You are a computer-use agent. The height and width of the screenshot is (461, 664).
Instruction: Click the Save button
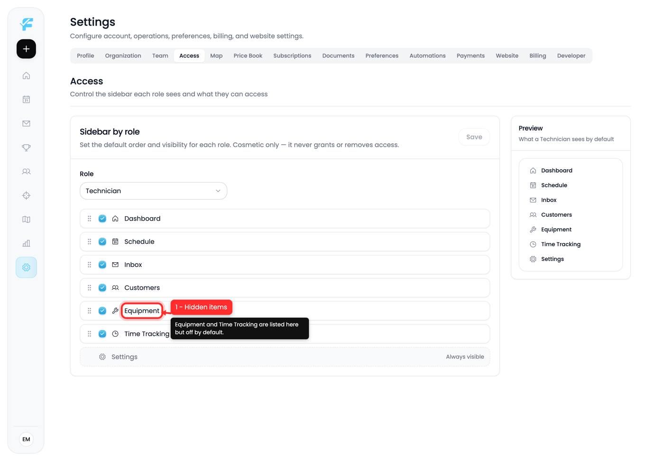(474, 137)
